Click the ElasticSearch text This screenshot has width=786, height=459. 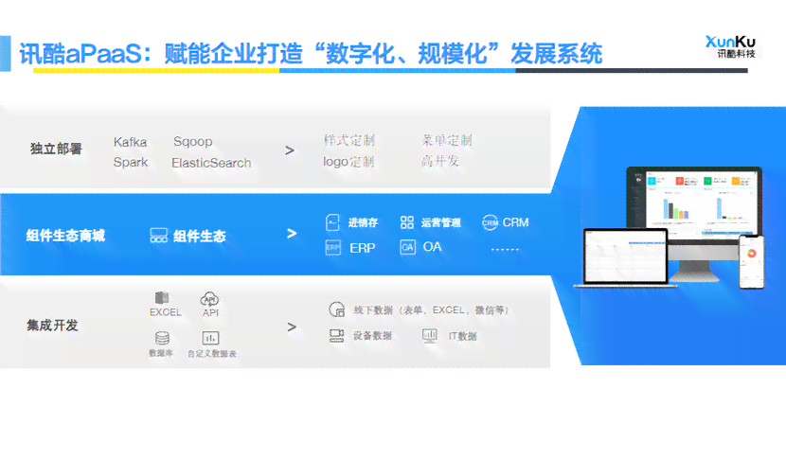(x=211, y=163)
